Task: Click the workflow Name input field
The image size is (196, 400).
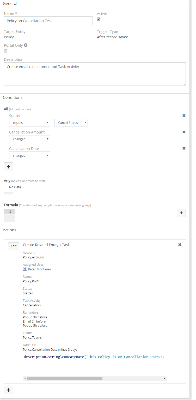Action: click(48, 21)
